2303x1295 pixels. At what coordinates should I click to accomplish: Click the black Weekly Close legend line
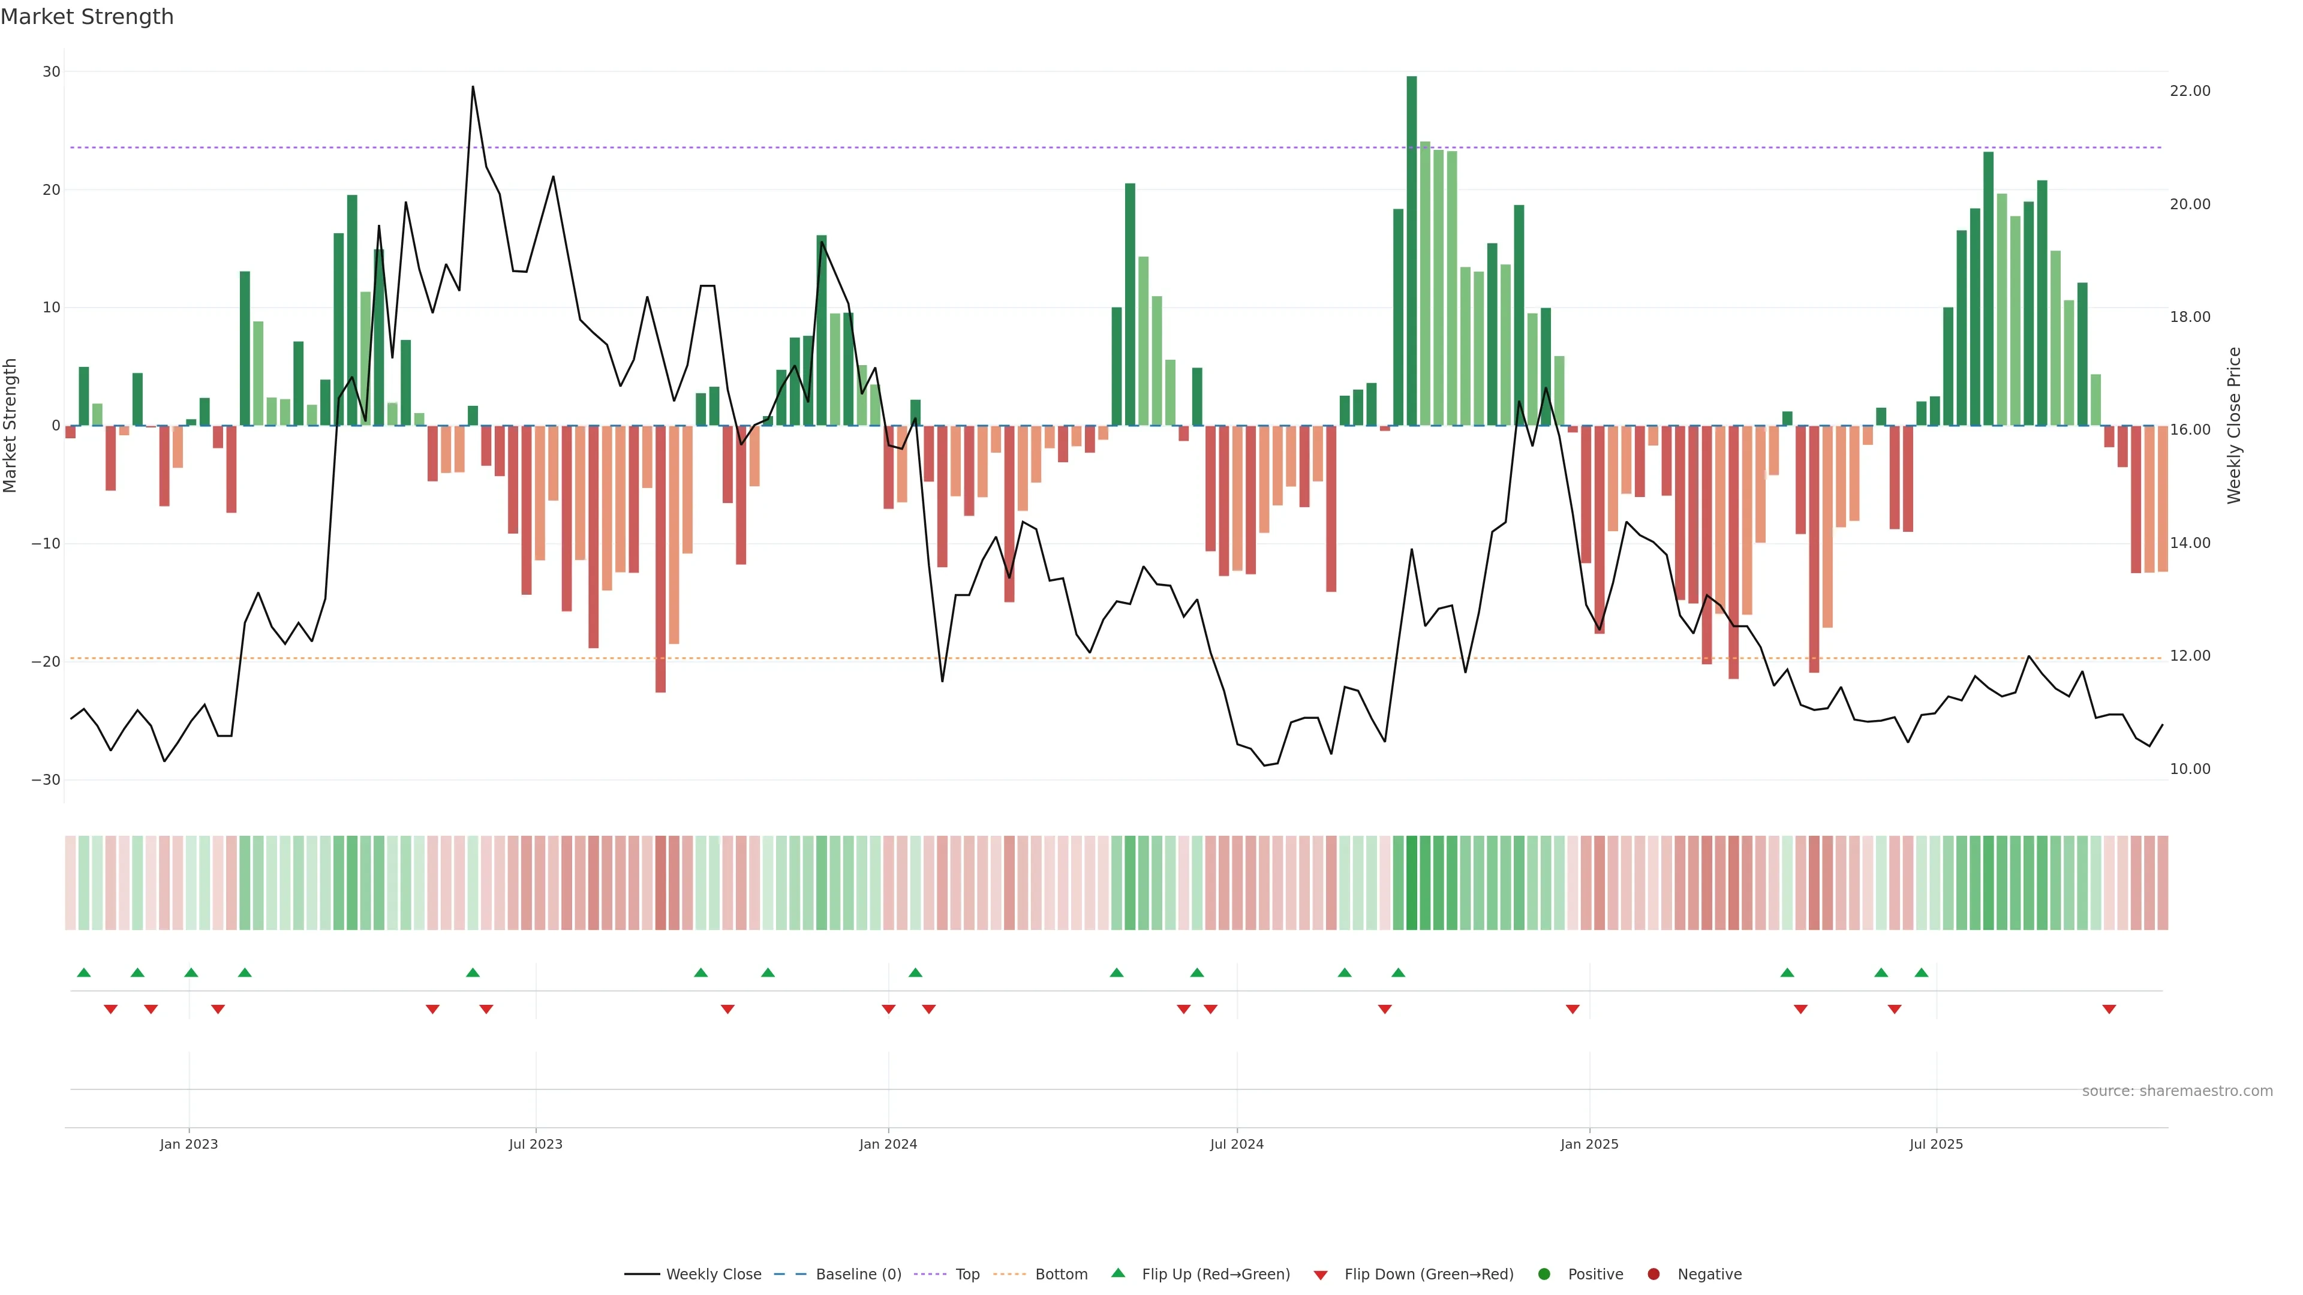(642, 1273)
